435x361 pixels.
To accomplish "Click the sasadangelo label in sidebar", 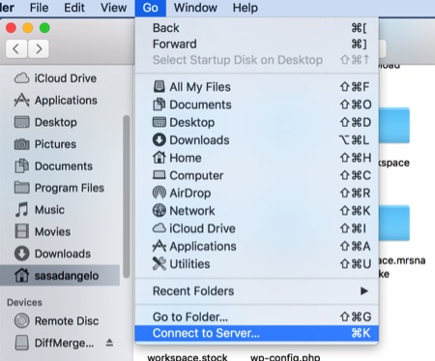I will [67, 276].
